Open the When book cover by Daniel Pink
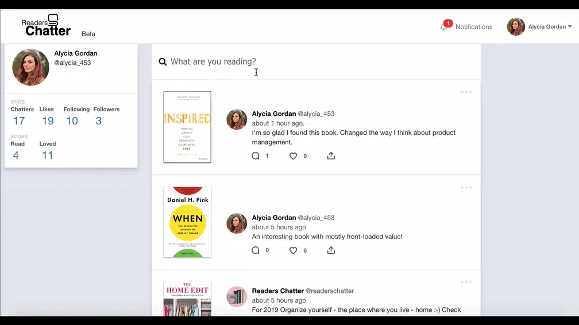Image resolution: width=579 pixels, height=325 pixels. tap(187, 222)
